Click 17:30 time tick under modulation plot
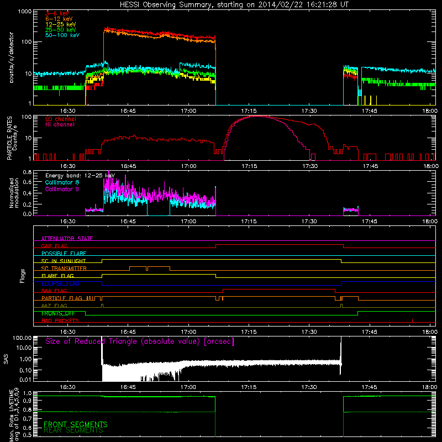The width and height of the screenshot is (442, 442). [x=309, y=222]
